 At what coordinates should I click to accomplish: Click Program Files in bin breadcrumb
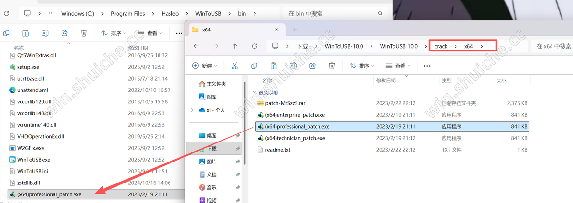click(x=128, y=14)
